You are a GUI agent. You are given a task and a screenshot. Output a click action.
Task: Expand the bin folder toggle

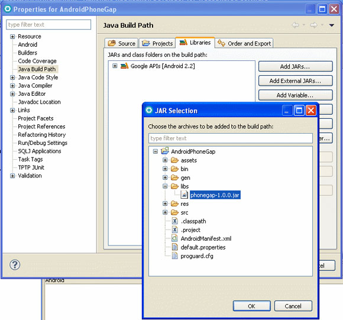165,169
